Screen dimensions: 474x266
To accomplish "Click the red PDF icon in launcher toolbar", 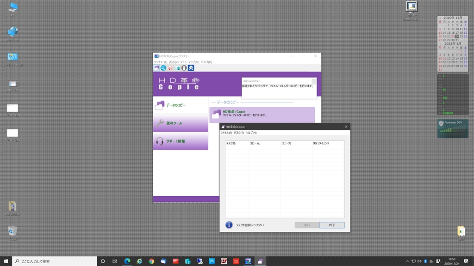I will 170,68.
